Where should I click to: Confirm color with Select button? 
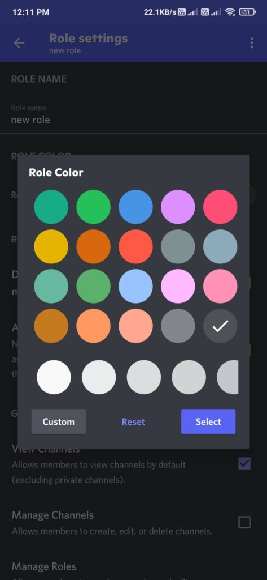[x=208, y=421]
